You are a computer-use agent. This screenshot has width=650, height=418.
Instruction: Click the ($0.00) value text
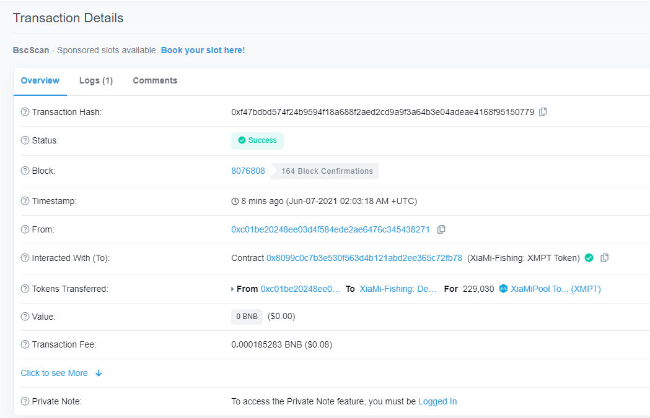coord(281,316)
